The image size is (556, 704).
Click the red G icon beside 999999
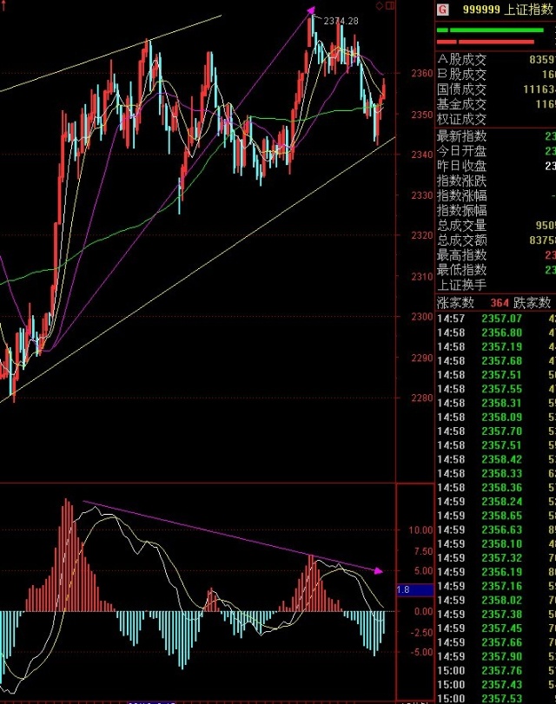click(x=443, y=10)
